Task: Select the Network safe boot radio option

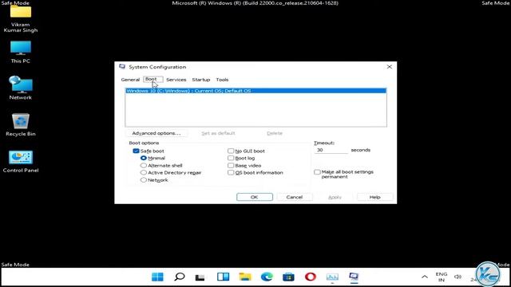Action: pyautogui.click(x=144, y=180)
